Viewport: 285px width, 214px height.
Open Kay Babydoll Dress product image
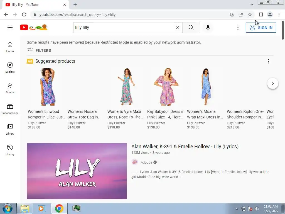pyautogui.click(x=166, y=87)
